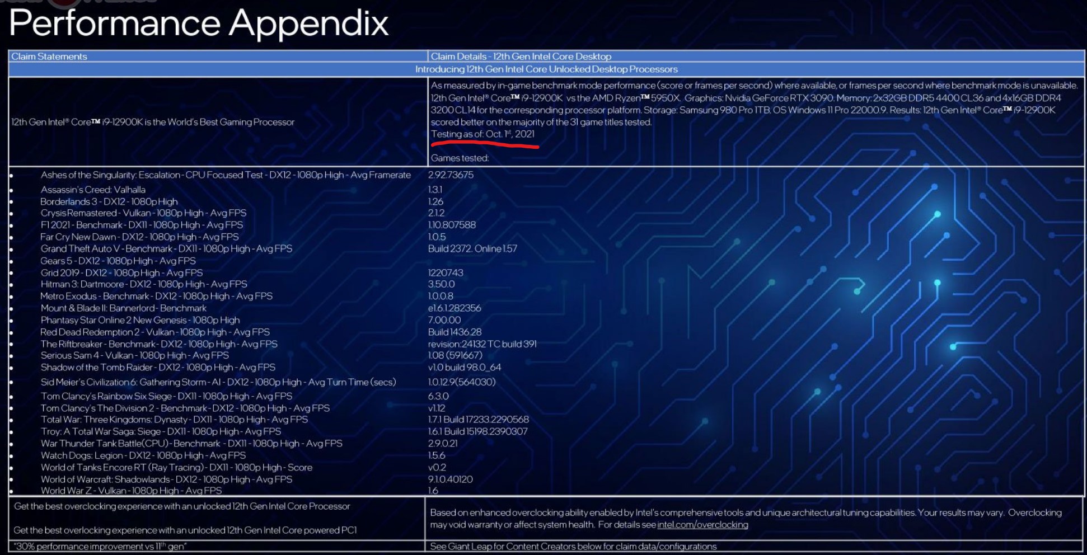Click 'See Giant Leap for Content Creators' text
Screen dimensions: 1087x555
click(573, 547)
